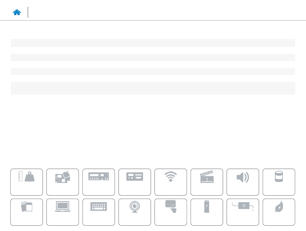306x231 pixels.
Task: Go to the blue Home icon
Action: [17, 12]
